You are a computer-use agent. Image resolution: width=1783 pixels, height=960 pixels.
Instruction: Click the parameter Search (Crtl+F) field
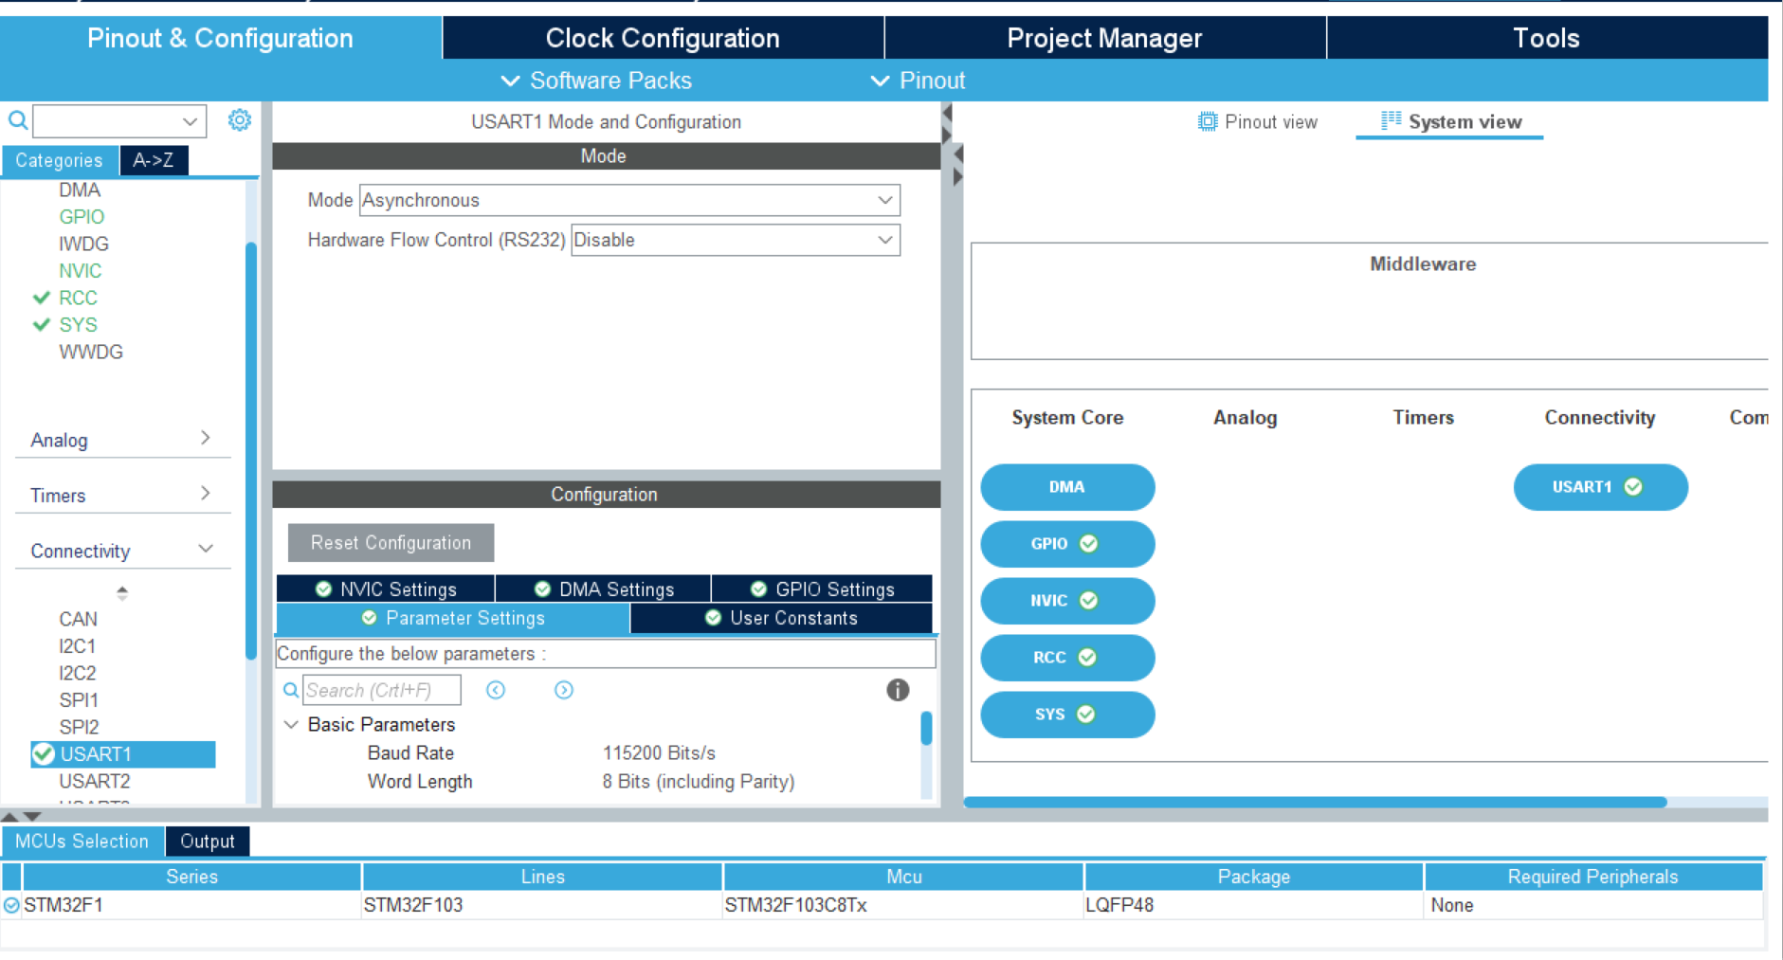[382, 690]
